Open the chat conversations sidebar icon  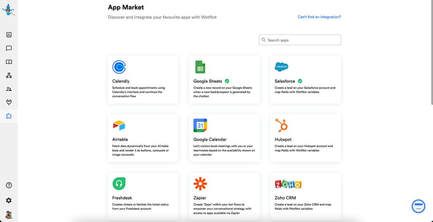tap(8, 49)
